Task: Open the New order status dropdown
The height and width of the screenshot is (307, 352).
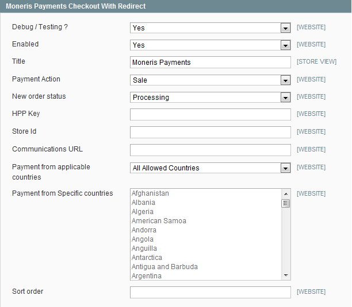Action: point(211,98)
